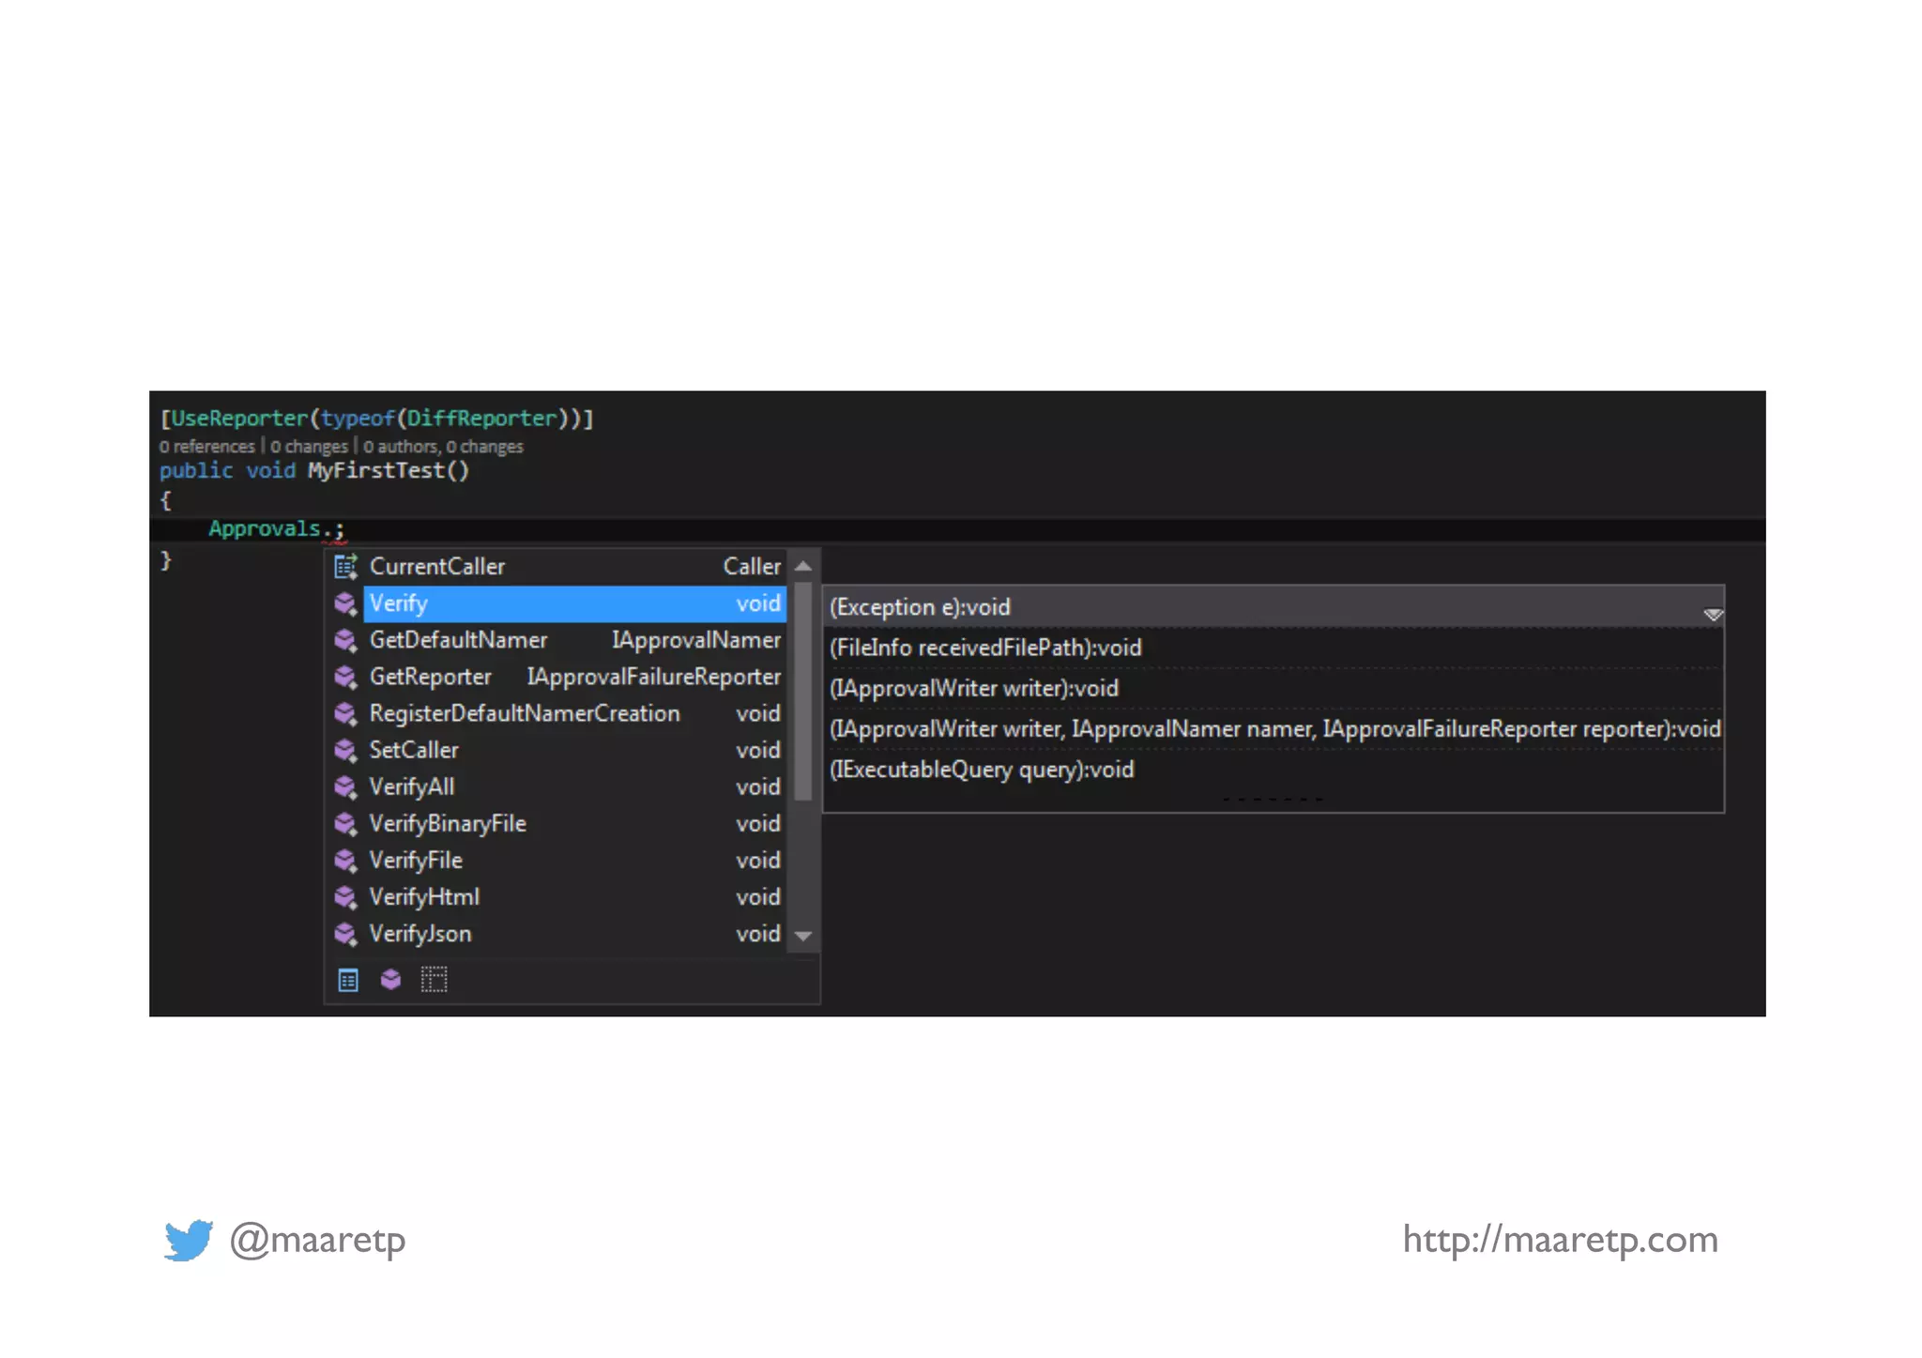Screen dimensions: 1922x1358
Task: Open the http://maaretp.com link
Action: coord(1560,1240)
